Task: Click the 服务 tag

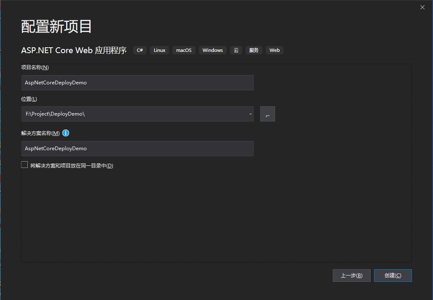Action: (254, 50)
